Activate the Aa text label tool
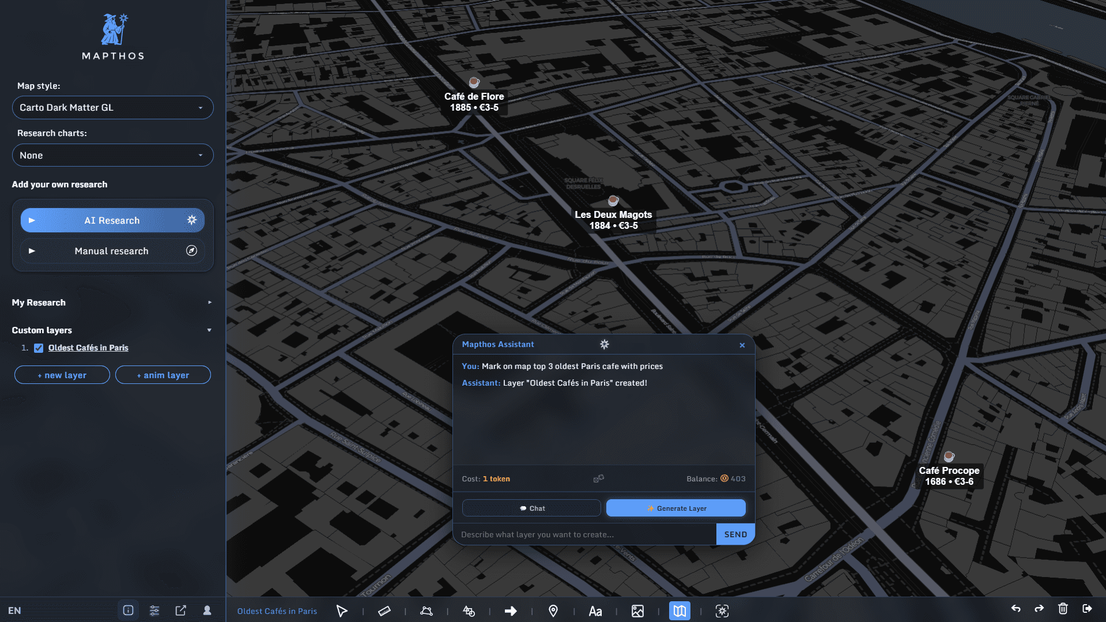 (595, 611)
